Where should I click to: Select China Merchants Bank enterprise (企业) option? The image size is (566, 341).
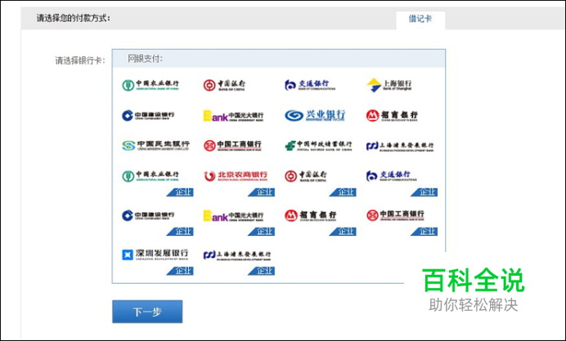tap(321, 223)
